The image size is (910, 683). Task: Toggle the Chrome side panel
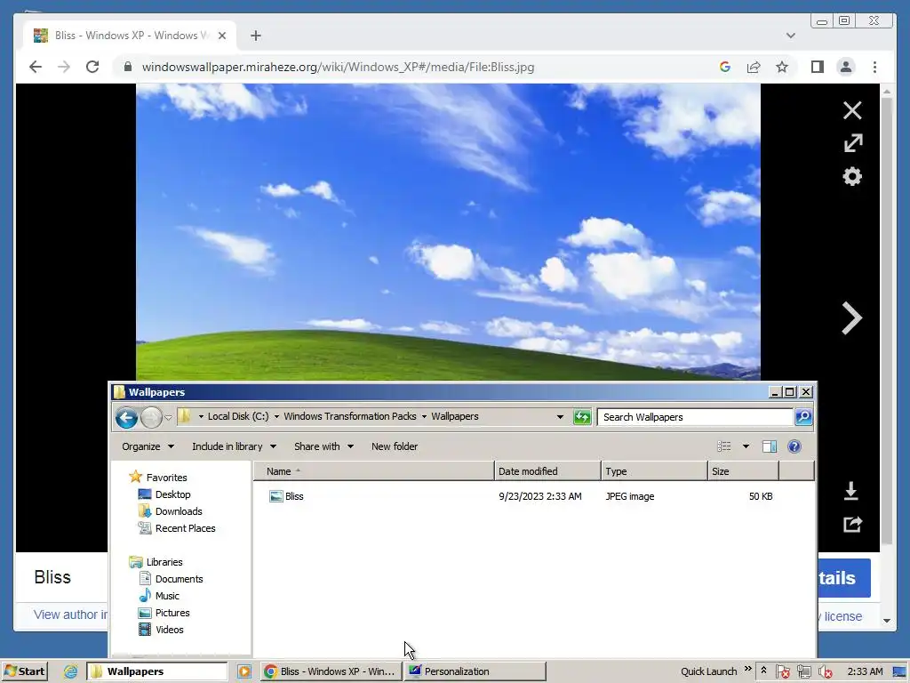[x=818, y=67]
